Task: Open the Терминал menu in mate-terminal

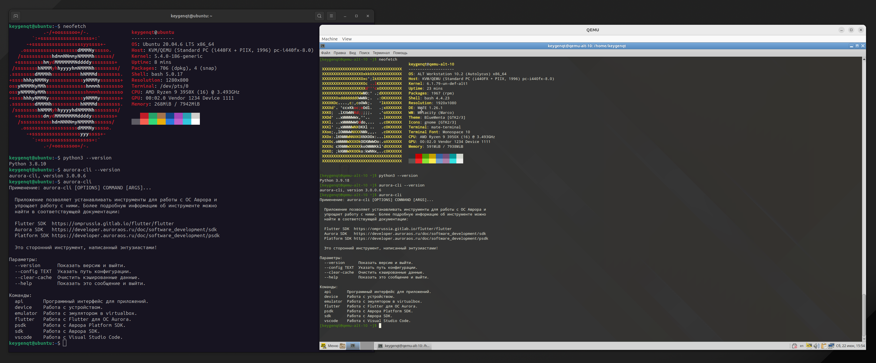Action: point(381,53)
